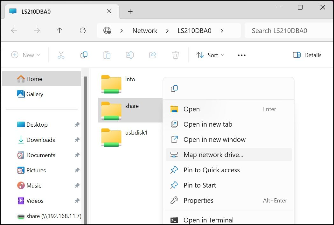Select Pin to Quick access
The height and width of the screenshot is (225, 334).
[x=229, y=170]
